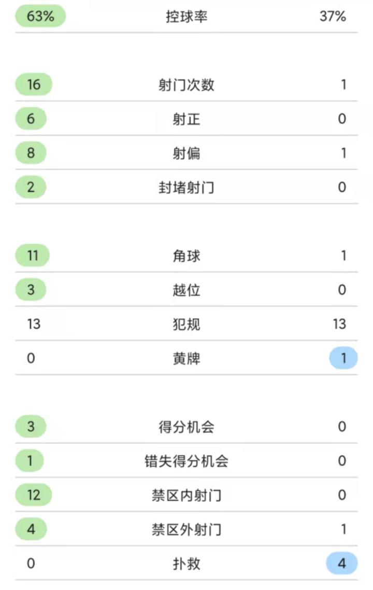The width and height of the screenshot is (373, 590).
Task: Click the 封堵射门 label
Action: point(187,188)
